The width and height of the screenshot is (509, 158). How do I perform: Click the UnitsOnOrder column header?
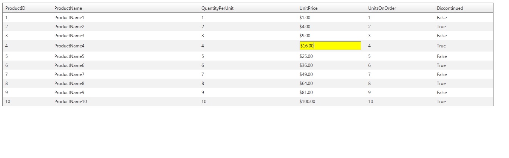tap(382, 8)
